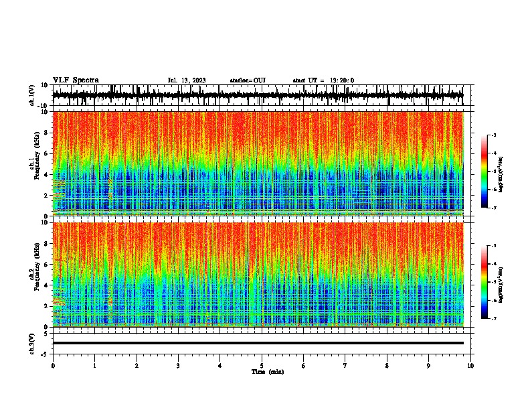Select the ch.1 spectrogram color bar
Screen dimensions: 530x410
click(484, 172)
